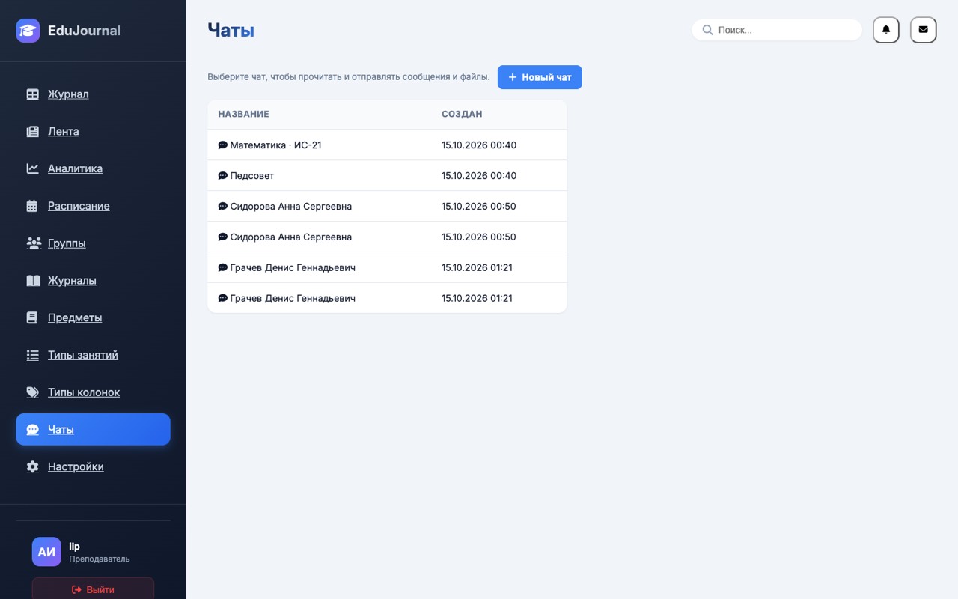Click the magnifier icon in search

click(x=707, y=30)
